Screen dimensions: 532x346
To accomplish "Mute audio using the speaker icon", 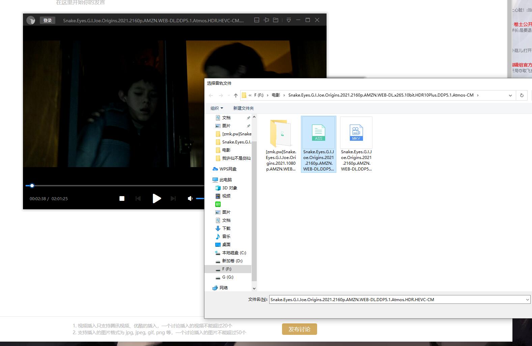I will click(x=190, y=198).
